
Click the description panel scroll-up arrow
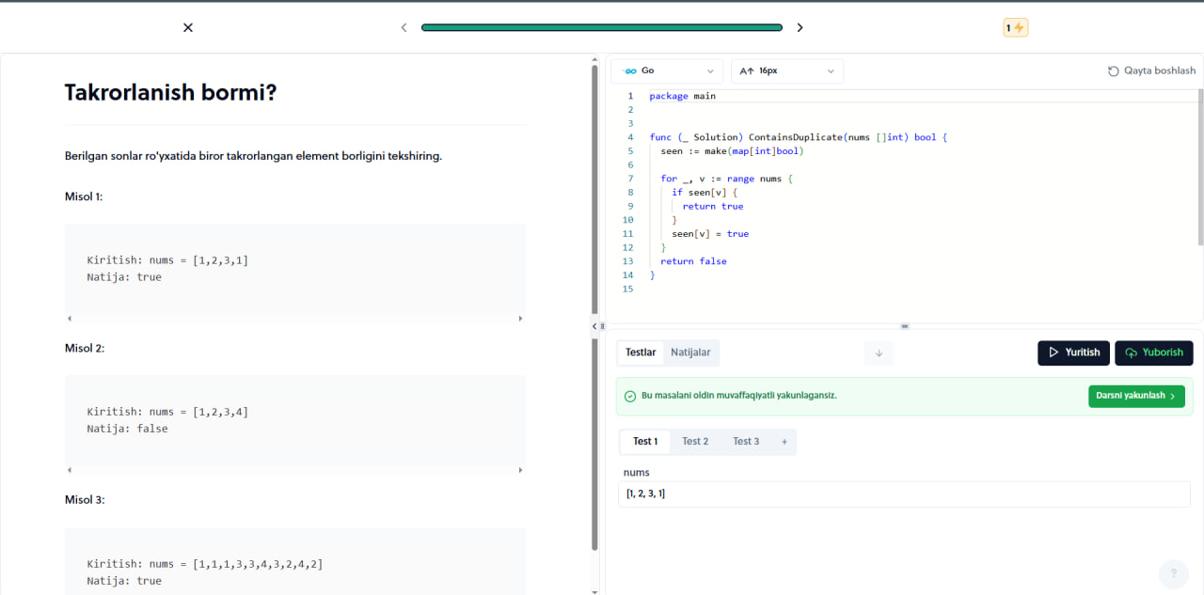pyautogui.click(x=594, y=58)
